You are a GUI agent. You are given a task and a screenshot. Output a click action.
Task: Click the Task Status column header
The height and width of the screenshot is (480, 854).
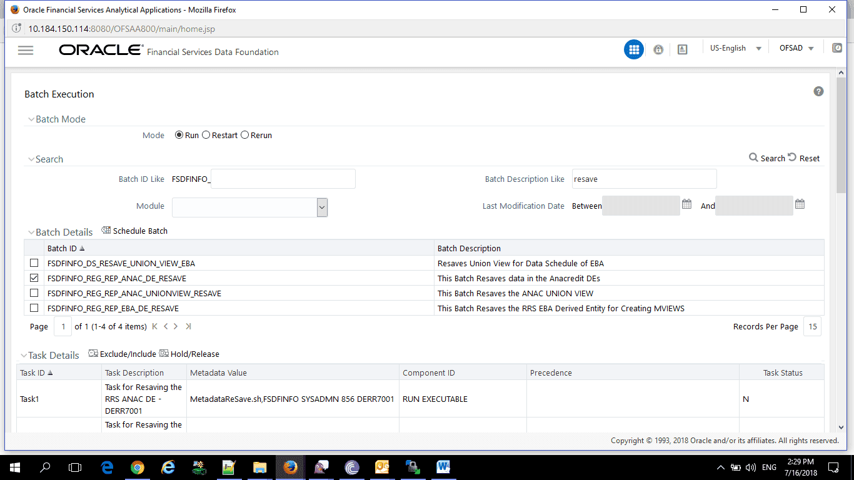tap(783, 372)
